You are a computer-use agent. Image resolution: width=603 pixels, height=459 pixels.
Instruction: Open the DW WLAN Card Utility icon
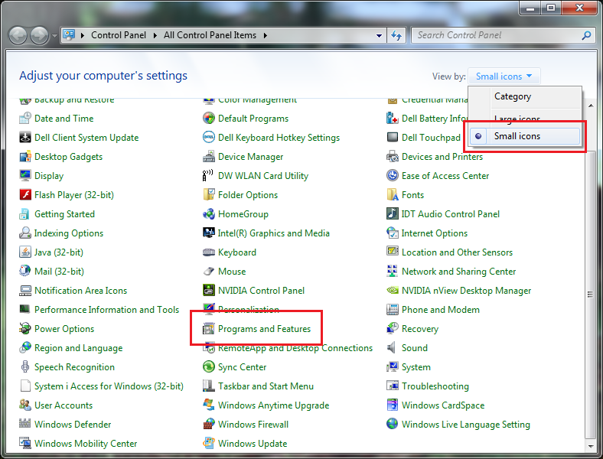208,176
